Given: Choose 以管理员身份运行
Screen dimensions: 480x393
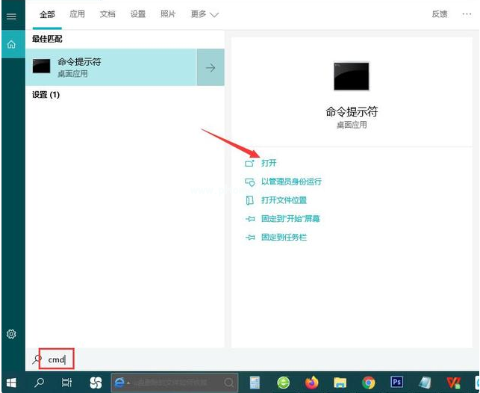Looking at the screenshot, I should tap(291, 182).
